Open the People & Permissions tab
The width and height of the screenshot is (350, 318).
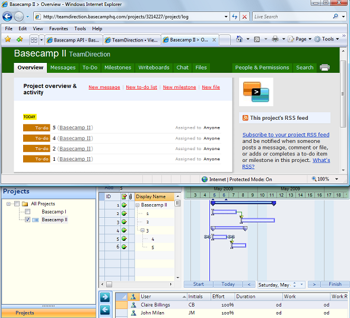pos(262,68)
